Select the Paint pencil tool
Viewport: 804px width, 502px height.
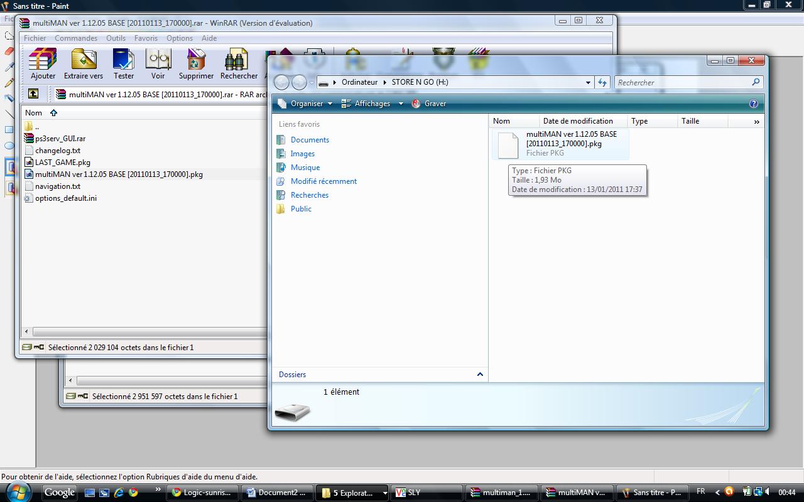click(x=9, y=82)
